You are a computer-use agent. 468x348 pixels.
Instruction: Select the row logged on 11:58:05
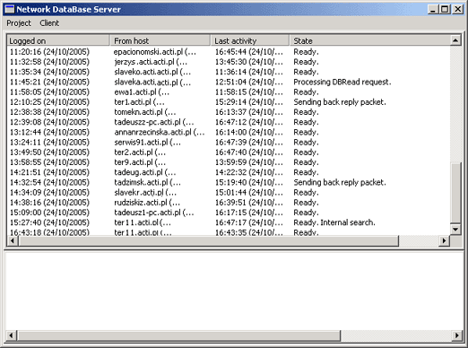pos(229,92)
